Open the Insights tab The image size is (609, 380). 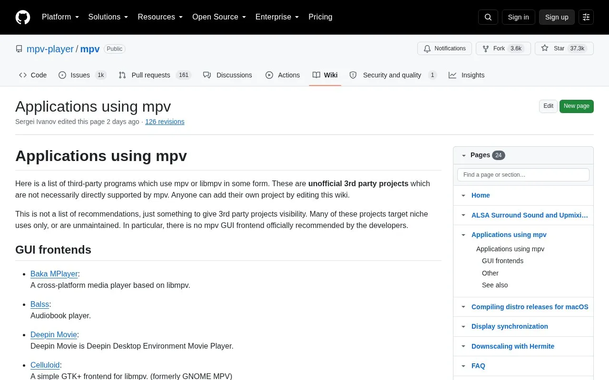[466, 75]
